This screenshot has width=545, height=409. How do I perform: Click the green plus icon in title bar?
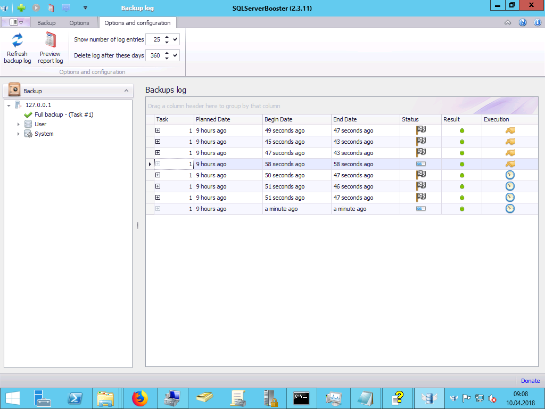(21, 8)
